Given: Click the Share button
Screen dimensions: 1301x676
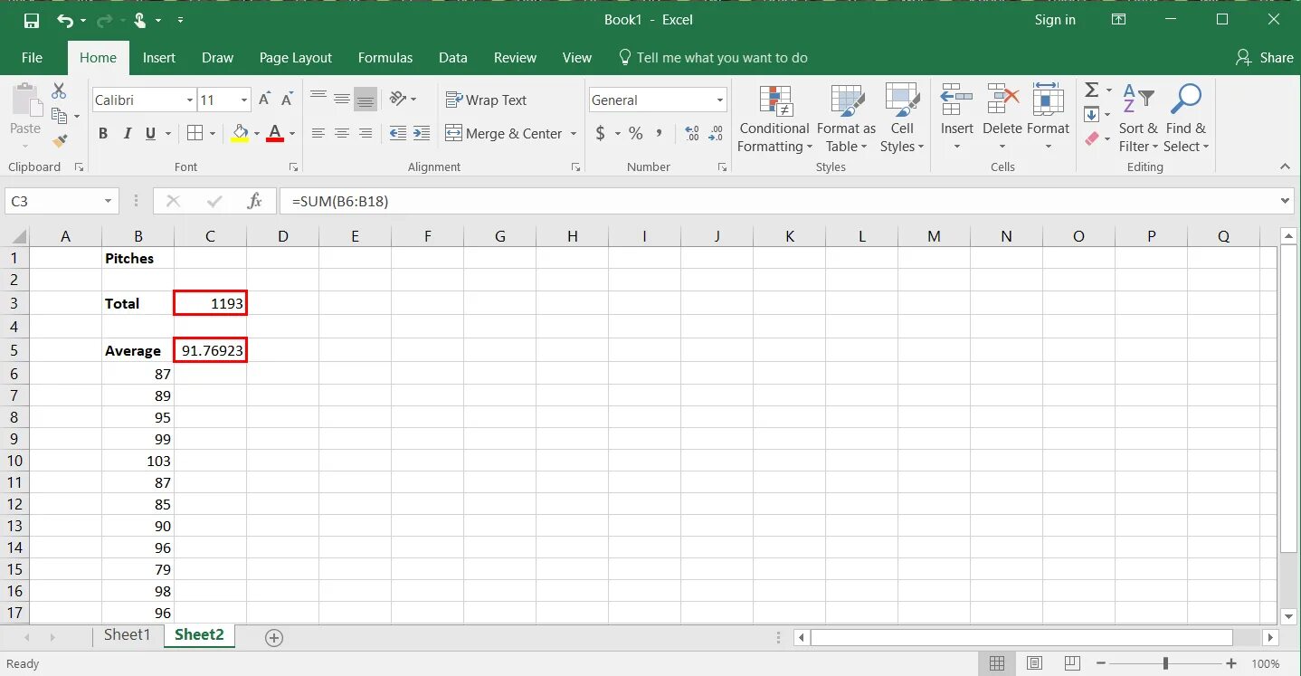Looking at the screenshot, I should (1264, 57).
